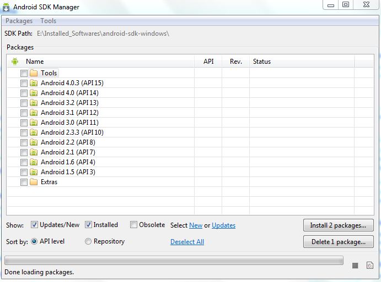
Task: Select the API level sort radio button
Action: coord(34,241)
